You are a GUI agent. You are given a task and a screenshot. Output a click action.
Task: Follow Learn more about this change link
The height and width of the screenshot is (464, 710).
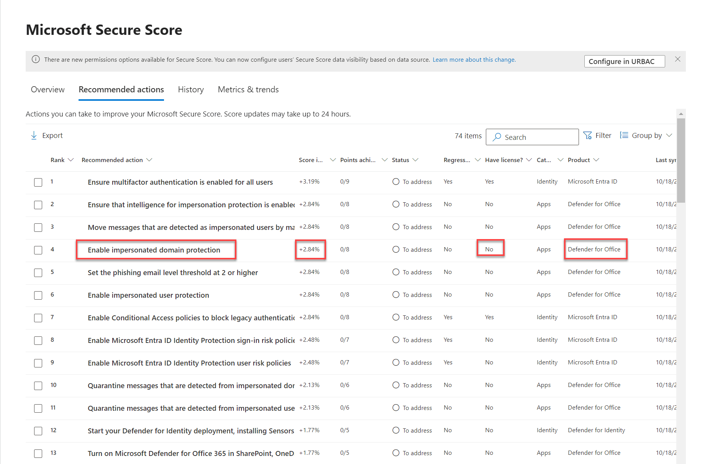(x=474, y=60)
